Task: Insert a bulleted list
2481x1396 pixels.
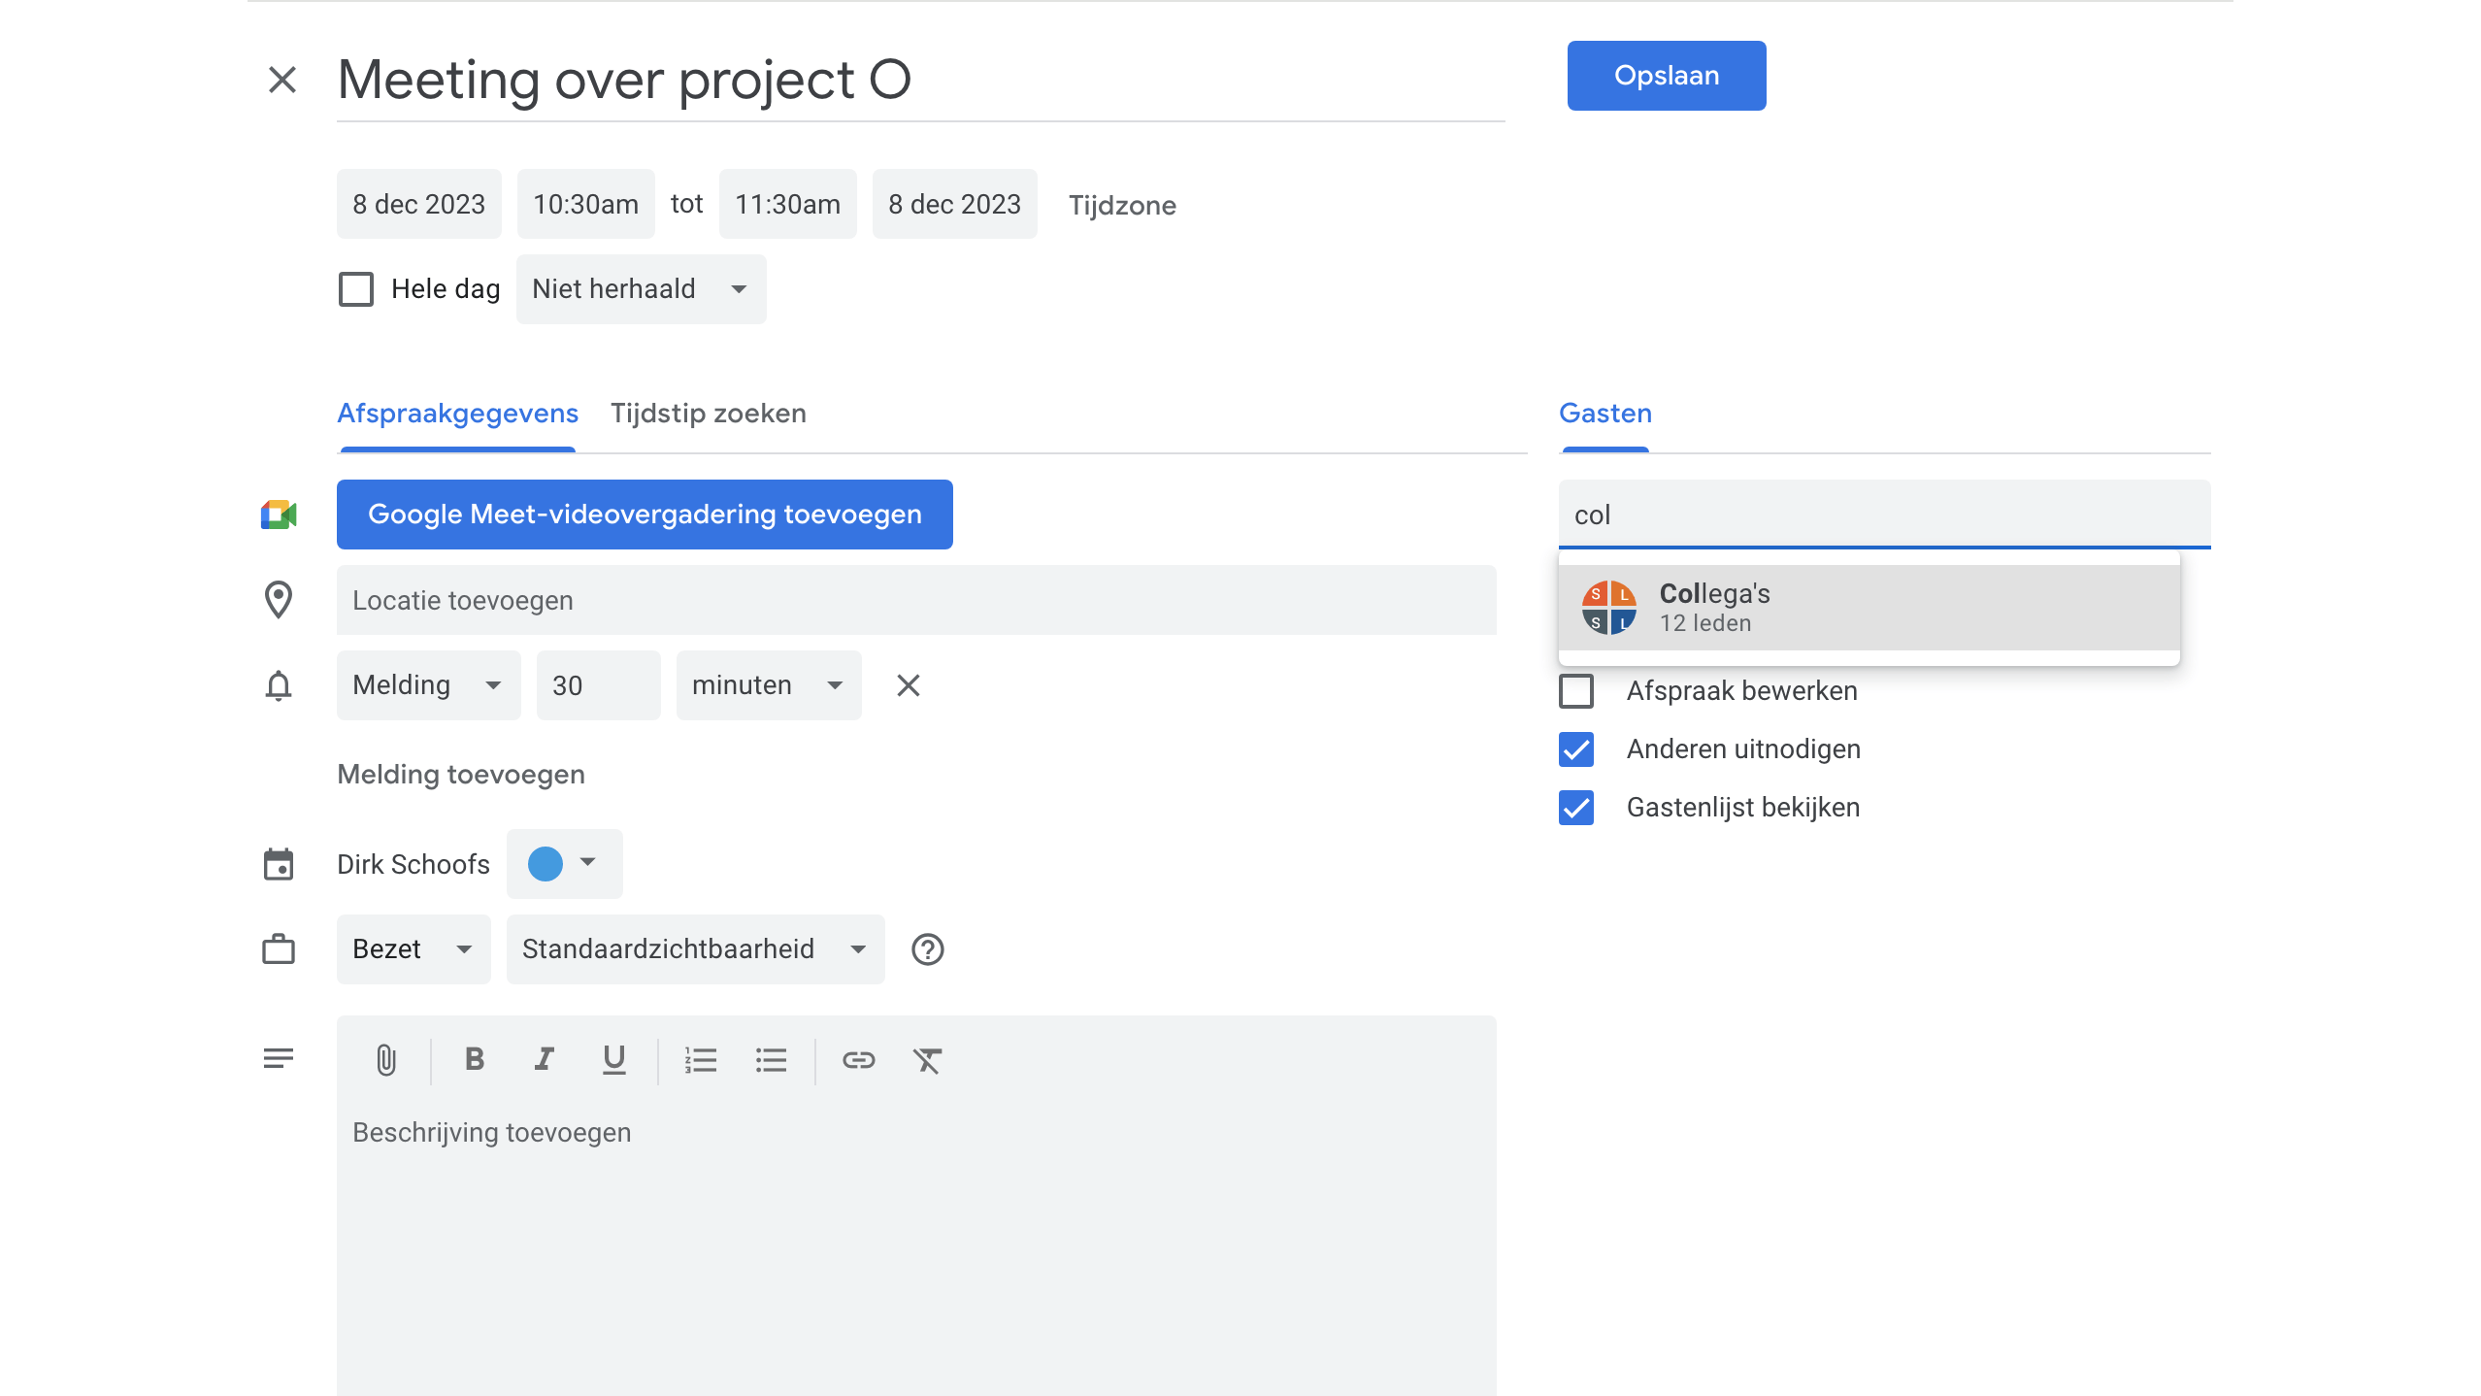Action: 771,1060
